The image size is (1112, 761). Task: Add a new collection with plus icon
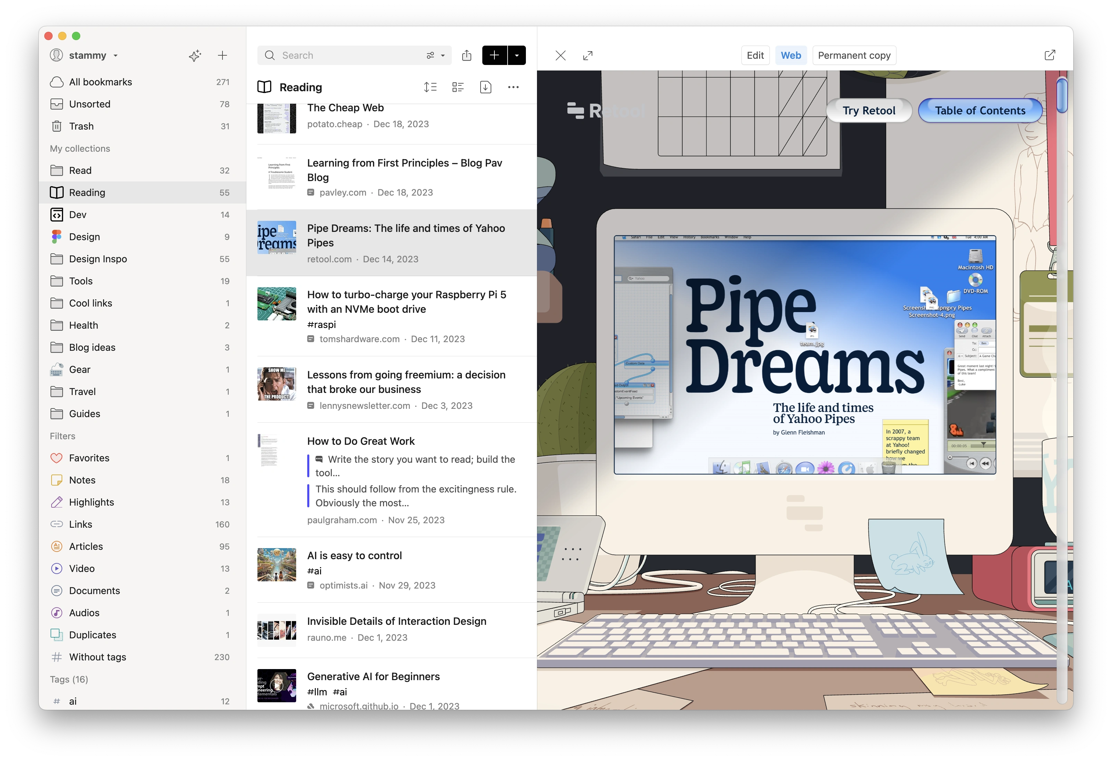222,55
